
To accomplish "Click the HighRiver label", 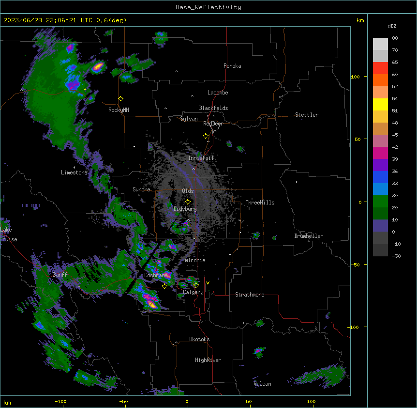I will [x=208, y=360].
